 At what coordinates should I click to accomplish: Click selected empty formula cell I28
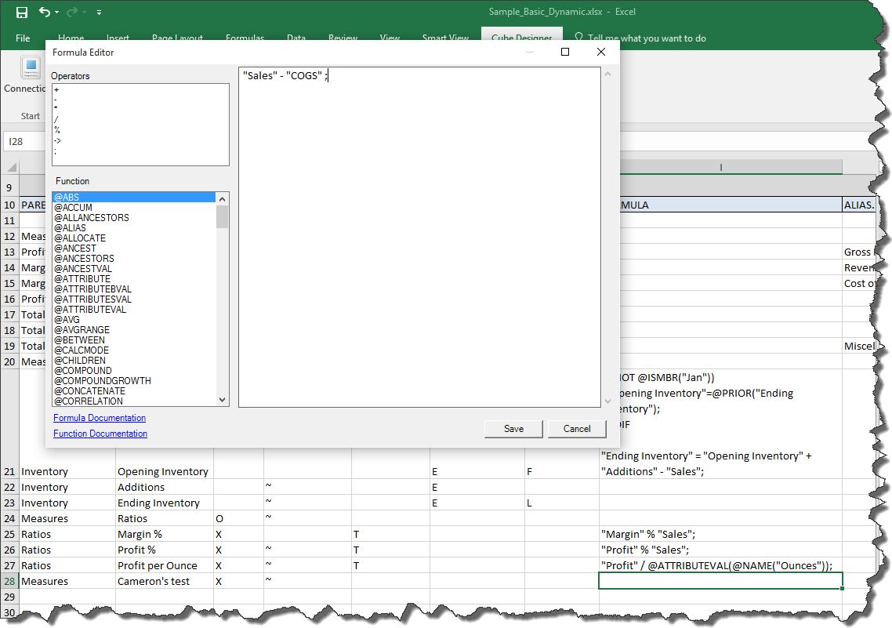pyautogui.click(x=720, y=582)
